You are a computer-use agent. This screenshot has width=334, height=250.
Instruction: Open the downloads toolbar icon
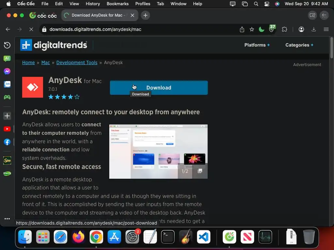[x=314, y=29]
